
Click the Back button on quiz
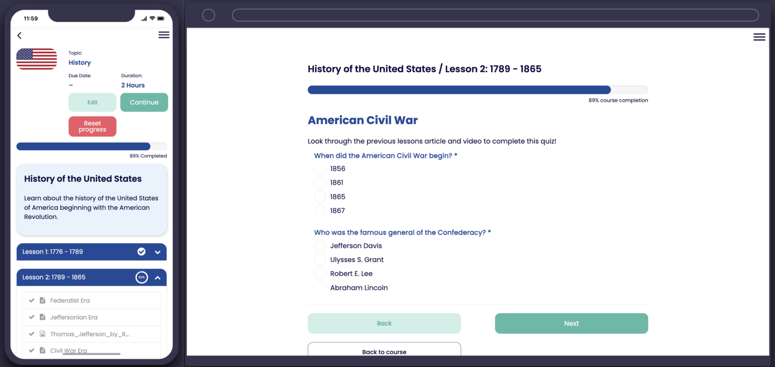(x=384, y=323)
